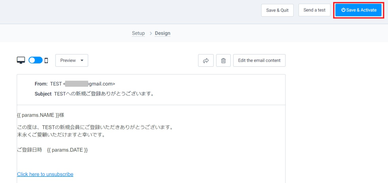Click the share arrow icon button
The height and width of the screenshot is (183, 388).
[x=206, y=60]
